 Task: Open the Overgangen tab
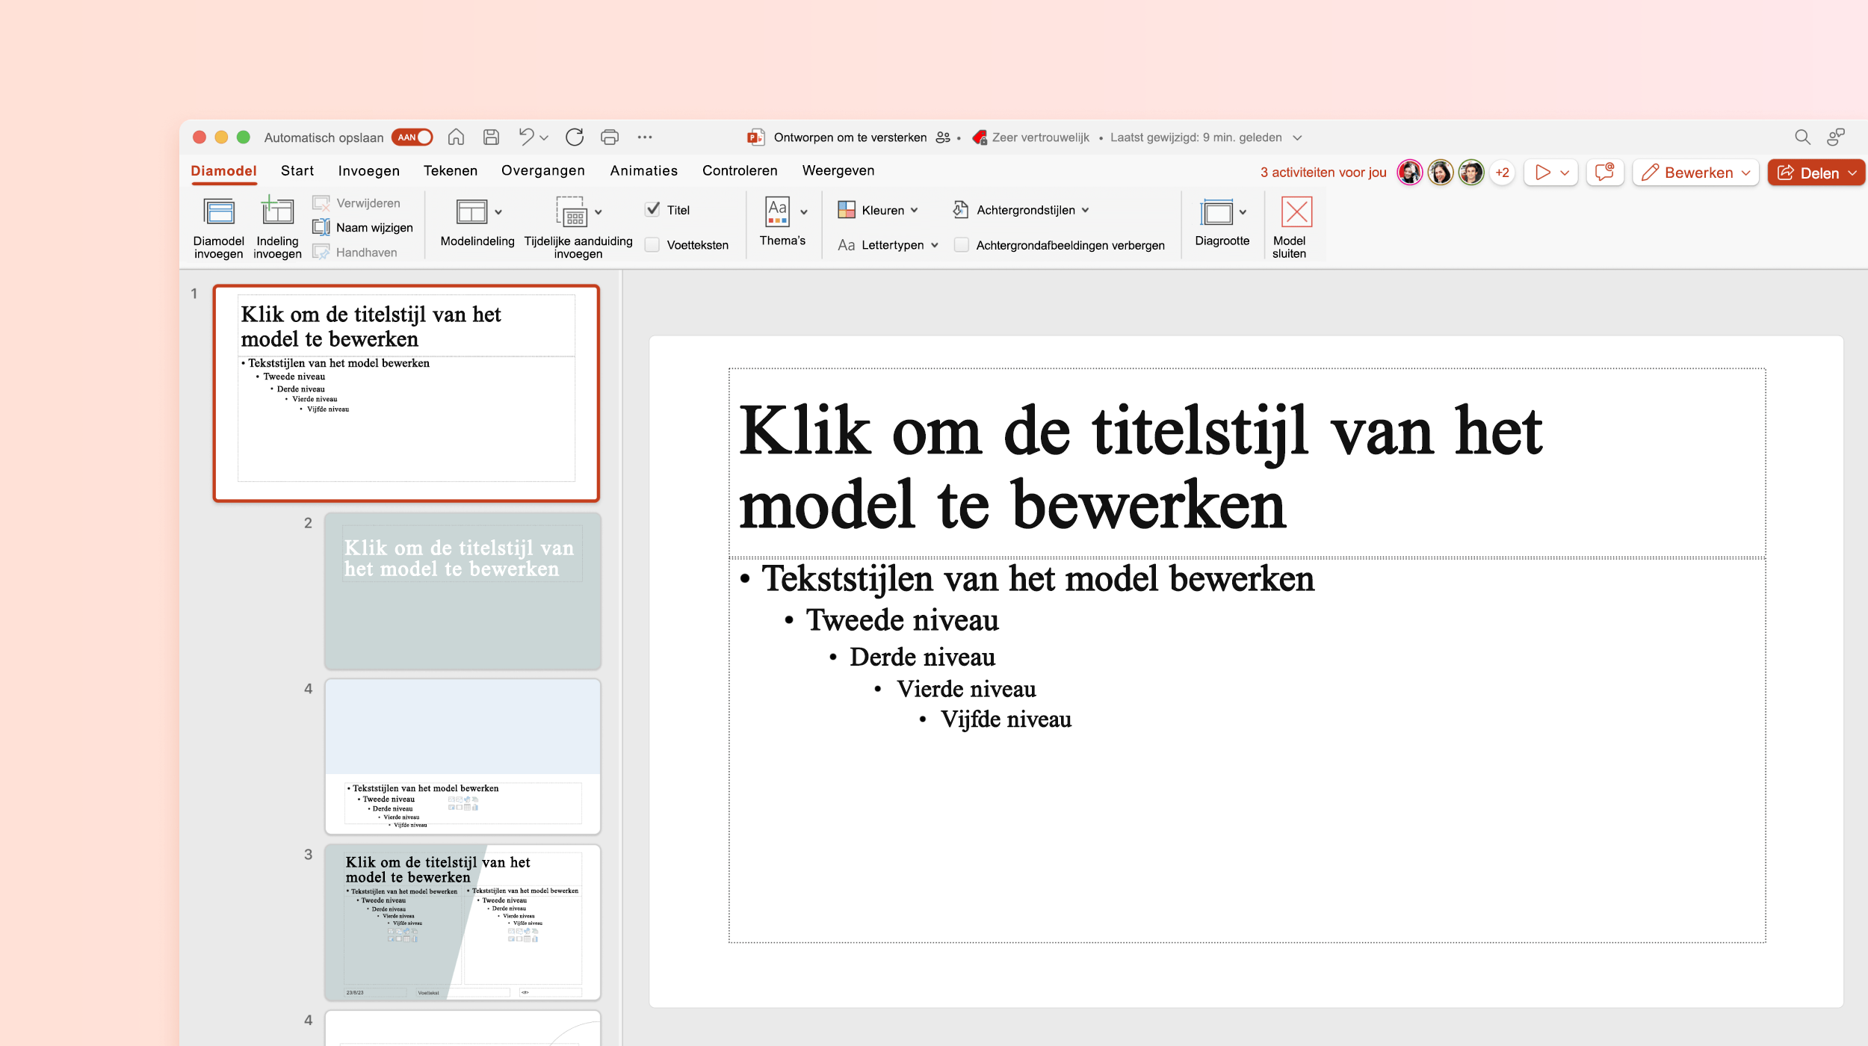click(x=542, y=170)
